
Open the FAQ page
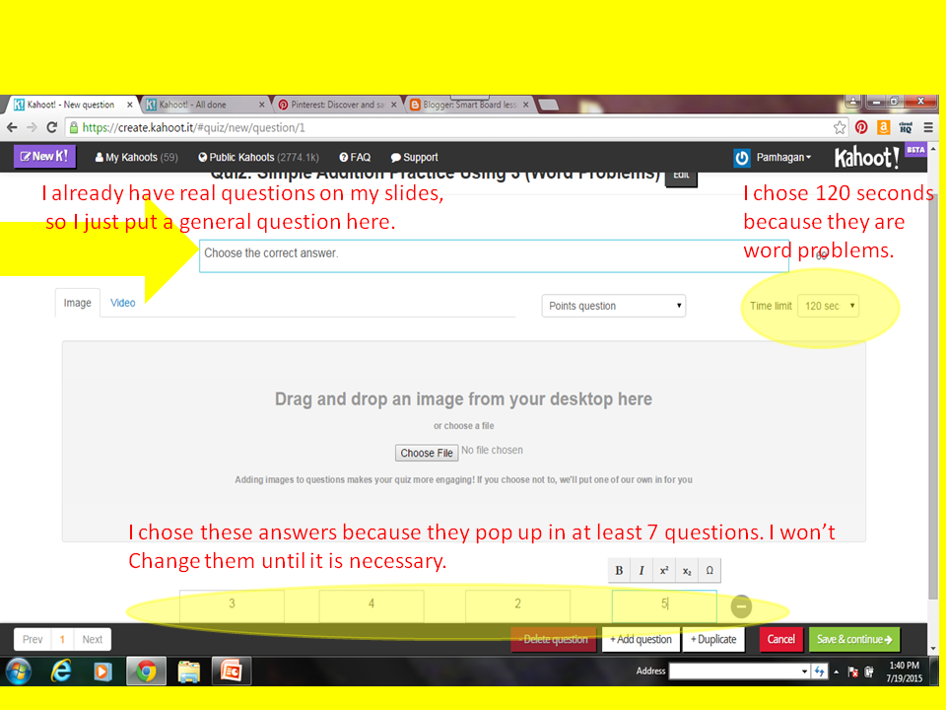pos(355,158)
